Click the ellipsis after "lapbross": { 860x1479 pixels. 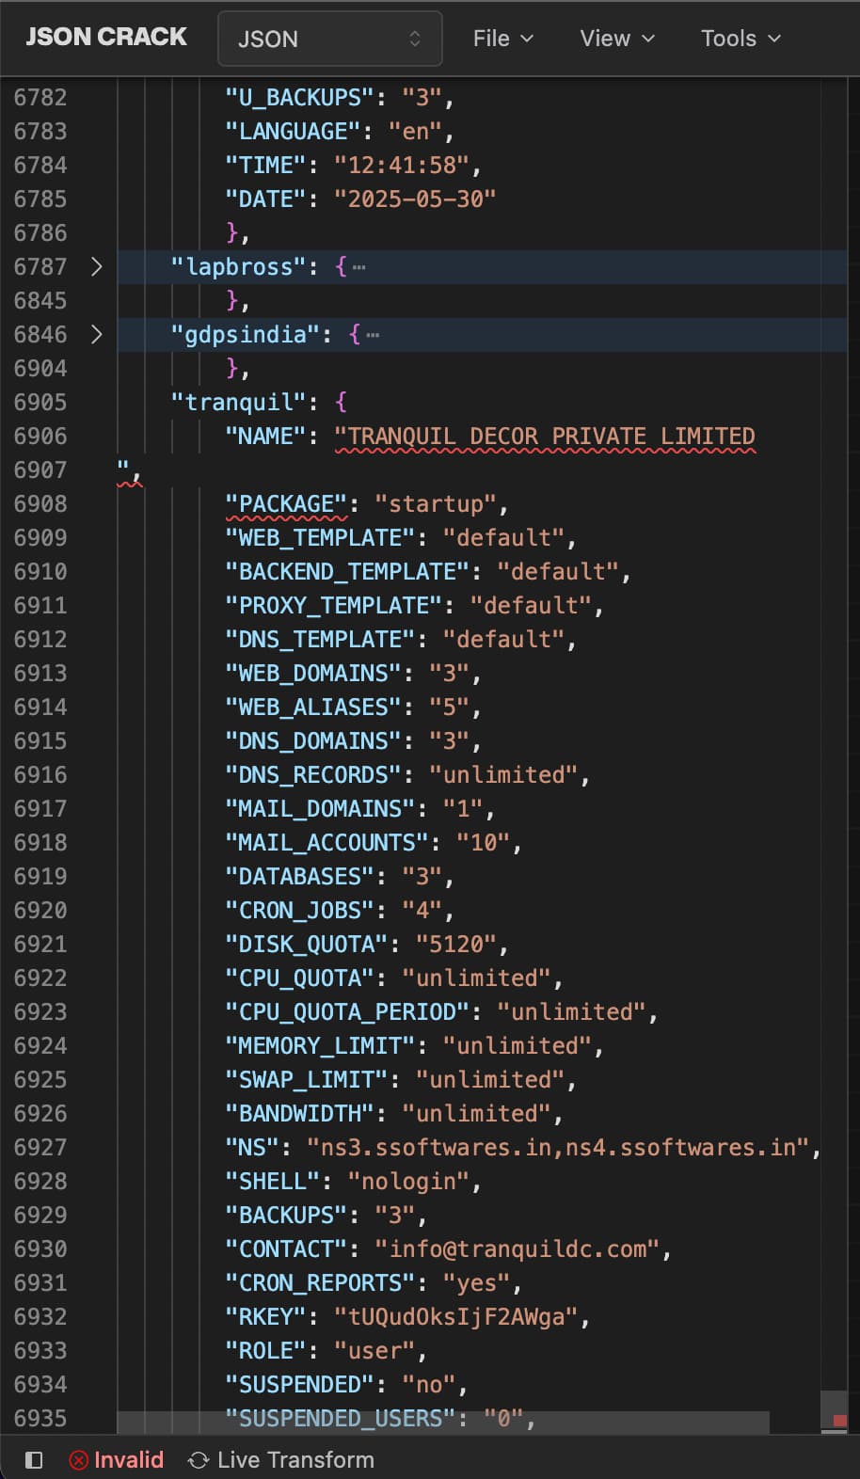[x=358, y=267]
